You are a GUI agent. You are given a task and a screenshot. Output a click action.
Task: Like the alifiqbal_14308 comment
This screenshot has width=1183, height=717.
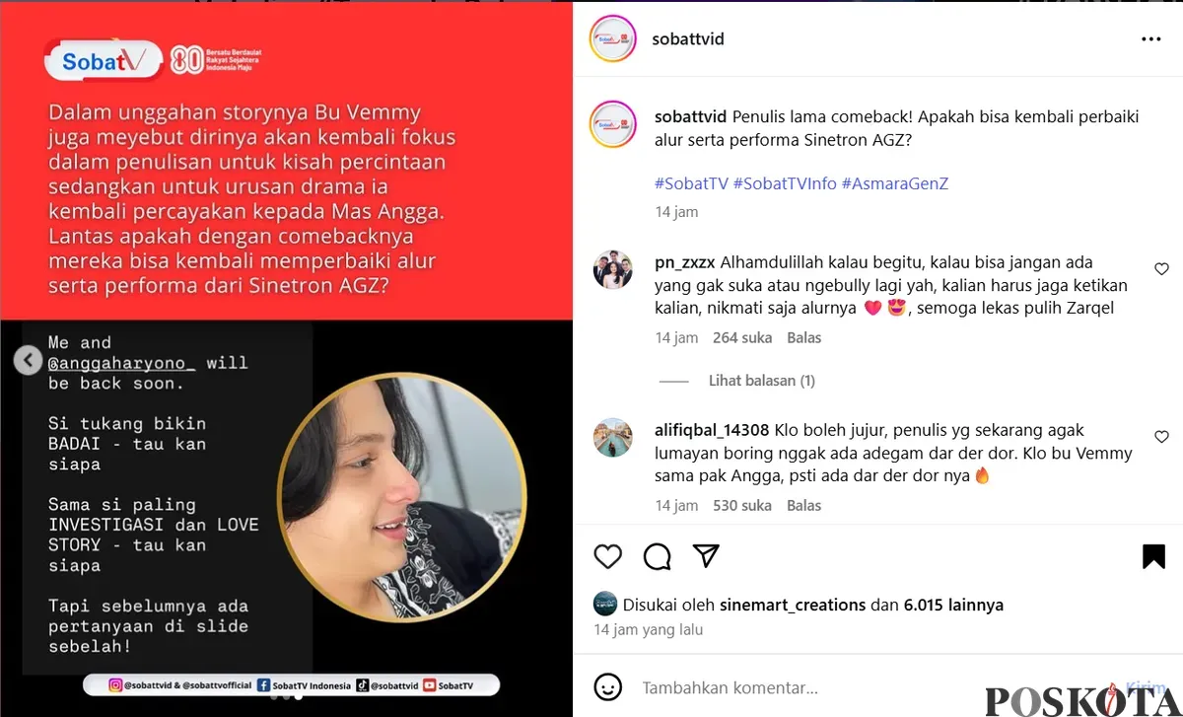tap(1161, 437)
